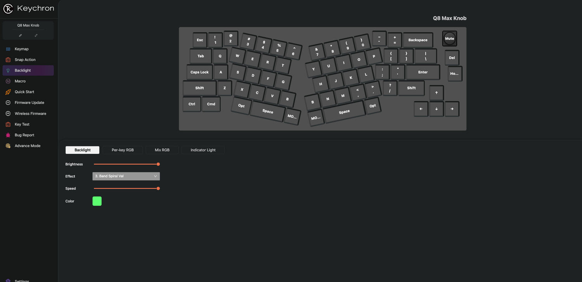Click the Brightness slider handle

[x=158, y=164]
